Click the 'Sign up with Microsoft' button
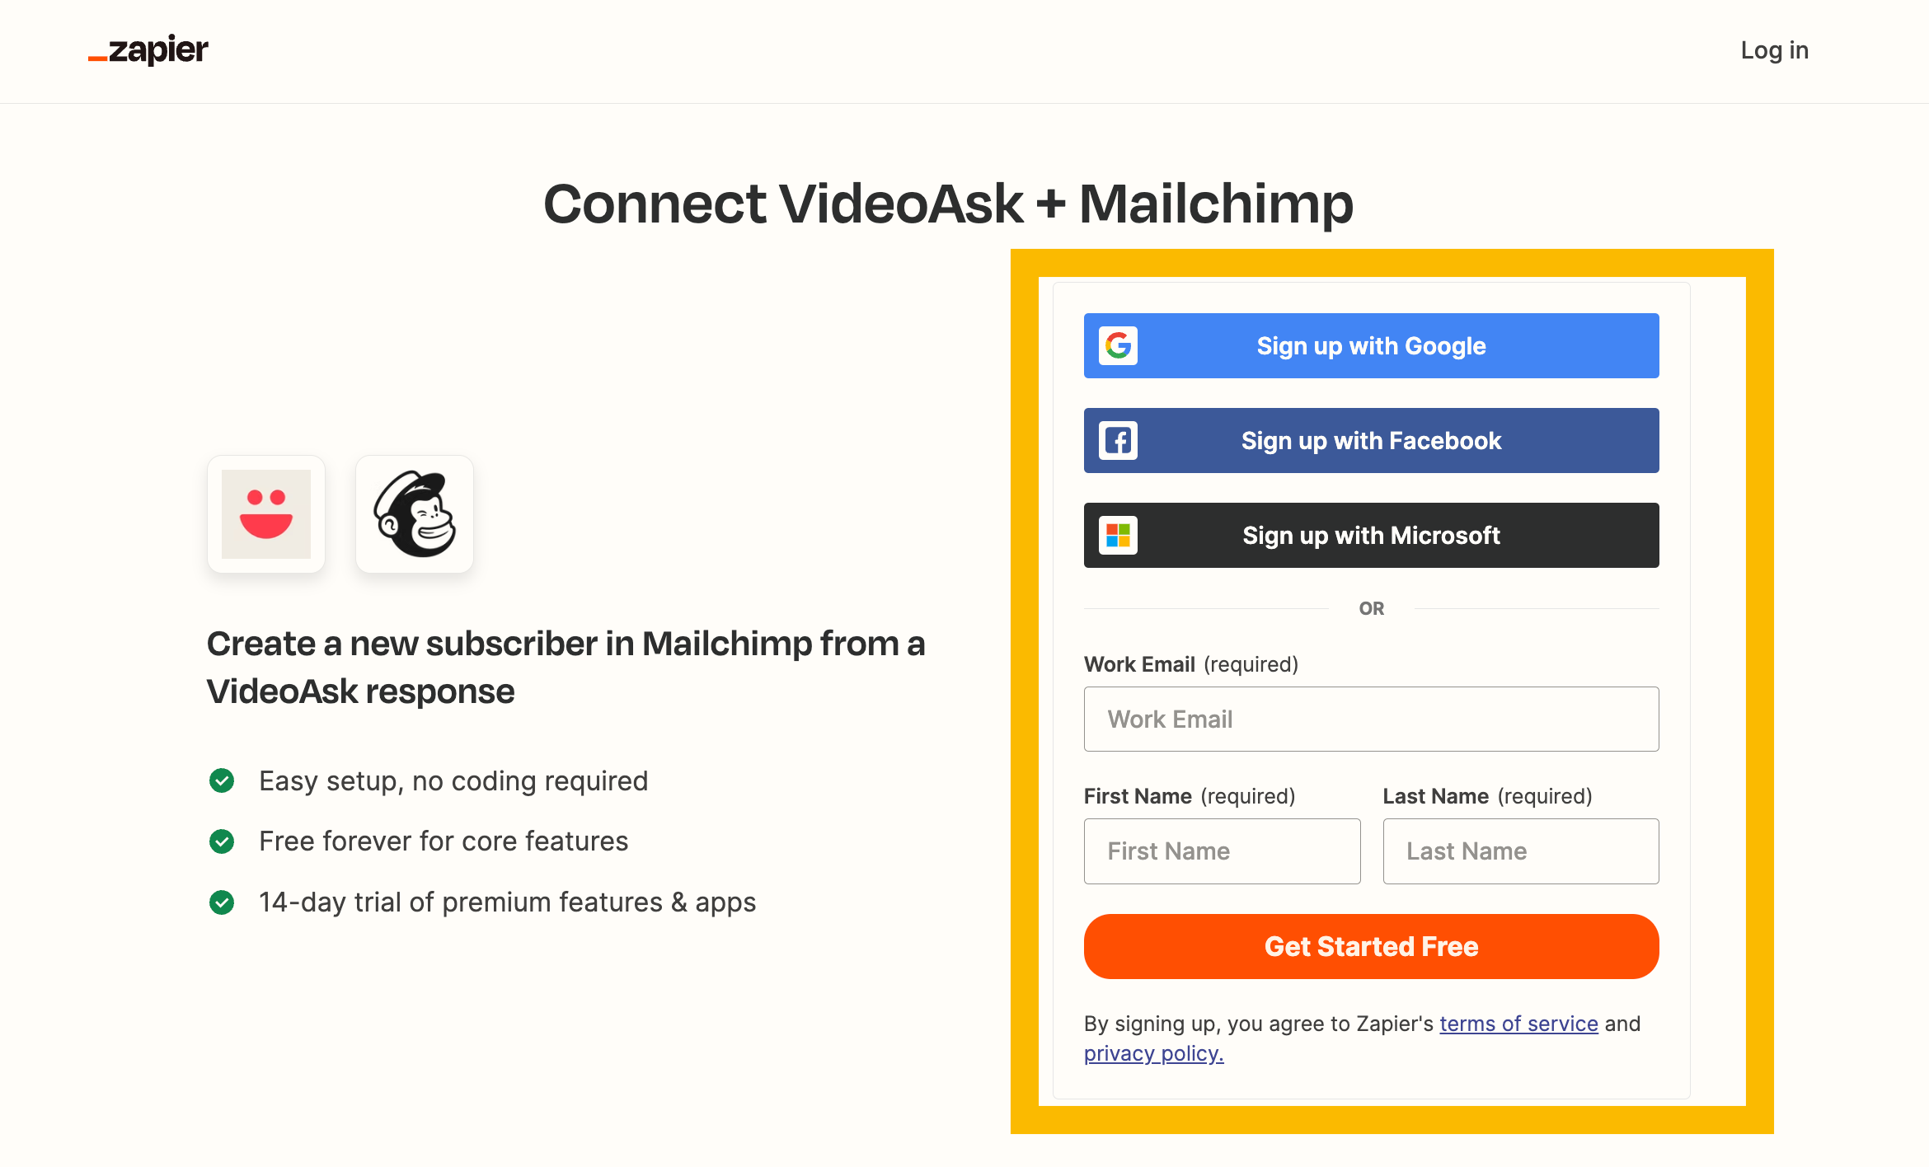 click(x=1371, y=535)
